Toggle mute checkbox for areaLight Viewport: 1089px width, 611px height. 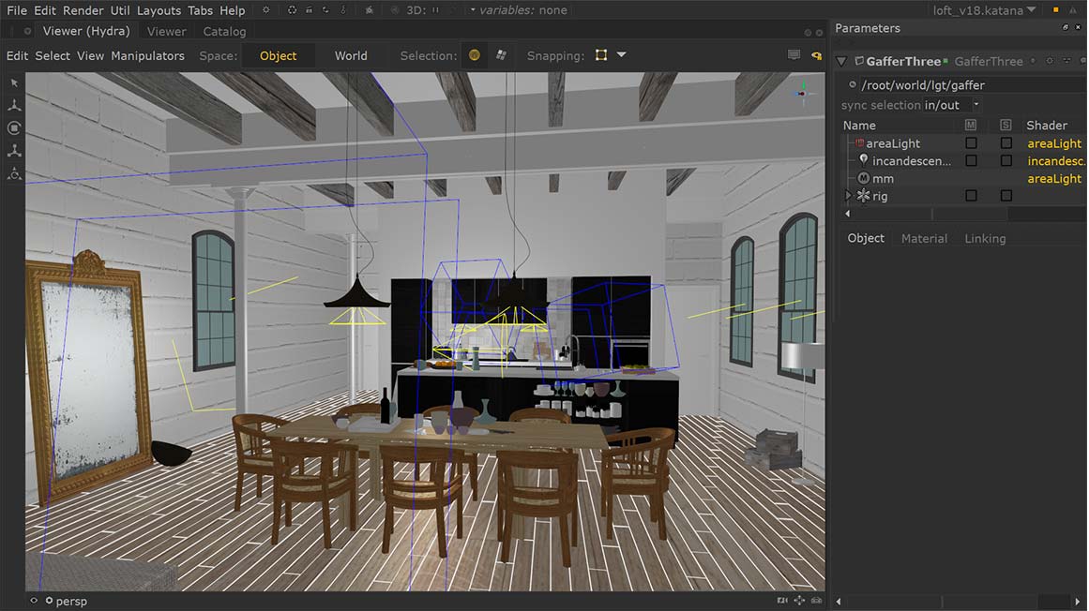(971, 143)
